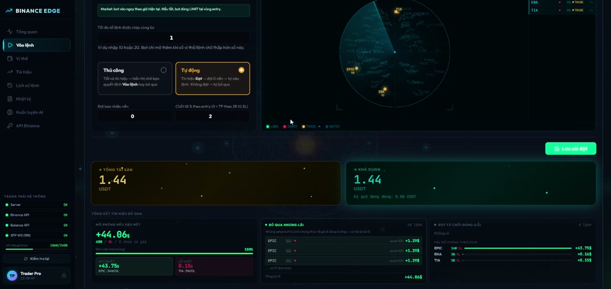
Task: Click the Lịch sử lệnh clock icon
Action: click(10, 85)
